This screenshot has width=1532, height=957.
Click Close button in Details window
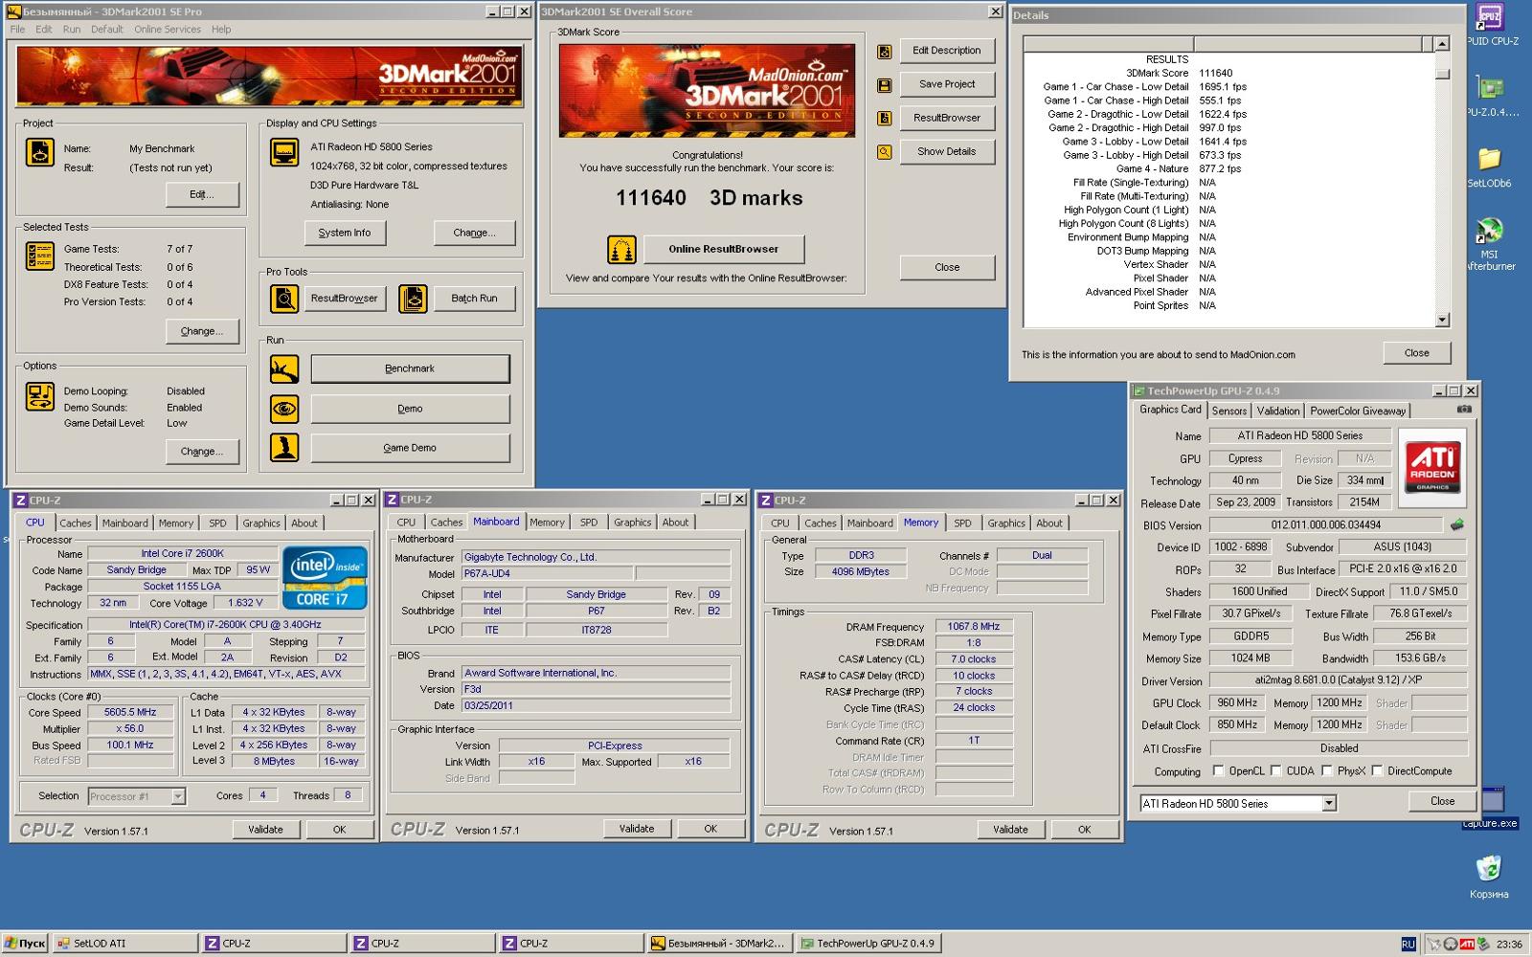[x=1417, y=353]
